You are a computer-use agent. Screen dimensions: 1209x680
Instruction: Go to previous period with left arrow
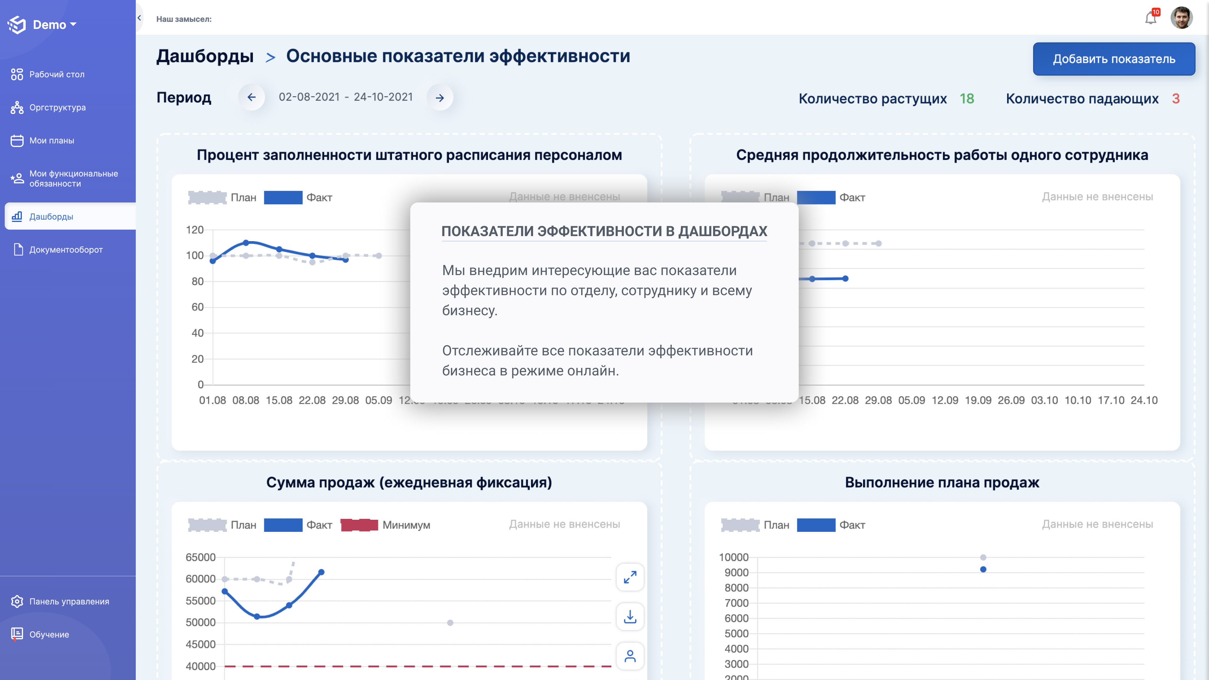[251, 97]
